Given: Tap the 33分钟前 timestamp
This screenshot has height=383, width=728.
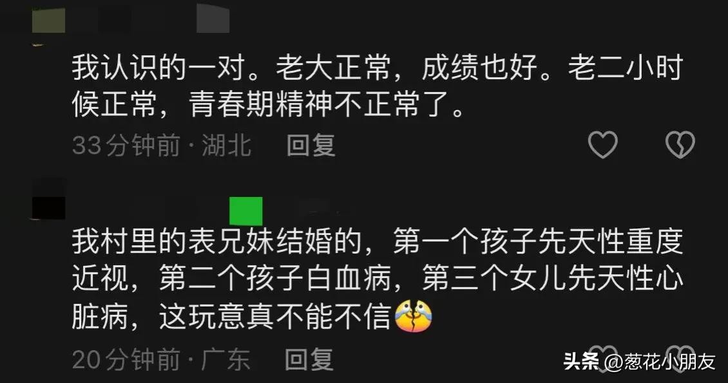Looking at the screenshot, I should coord(126,145).
